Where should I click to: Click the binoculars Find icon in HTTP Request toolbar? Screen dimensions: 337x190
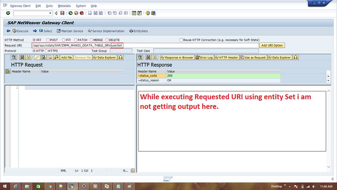(22, 57)
